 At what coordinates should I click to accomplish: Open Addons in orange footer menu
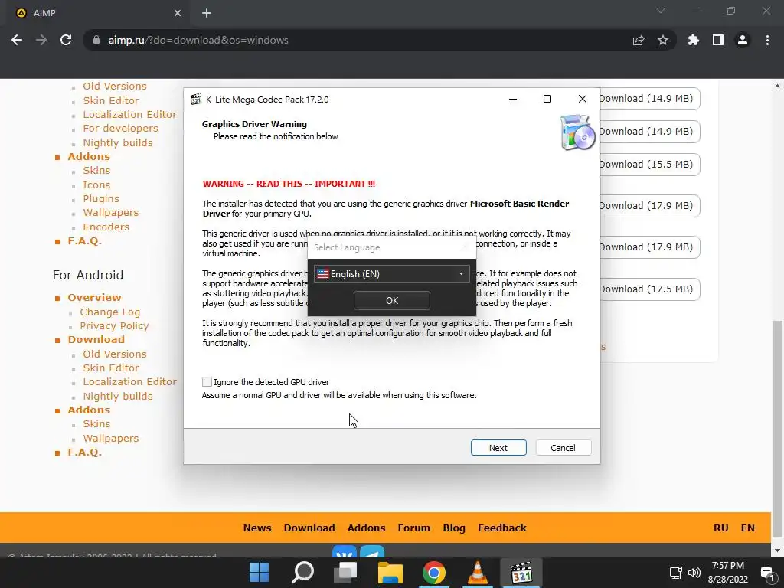coord(366,528)
